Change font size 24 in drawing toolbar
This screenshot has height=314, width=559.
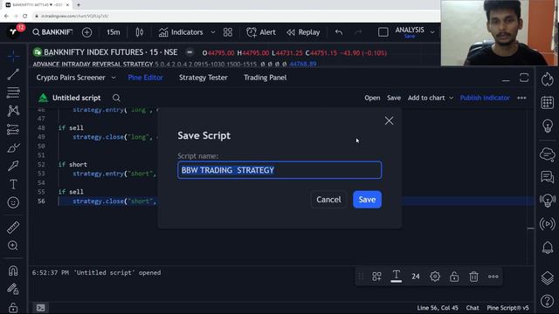[416, 276]
